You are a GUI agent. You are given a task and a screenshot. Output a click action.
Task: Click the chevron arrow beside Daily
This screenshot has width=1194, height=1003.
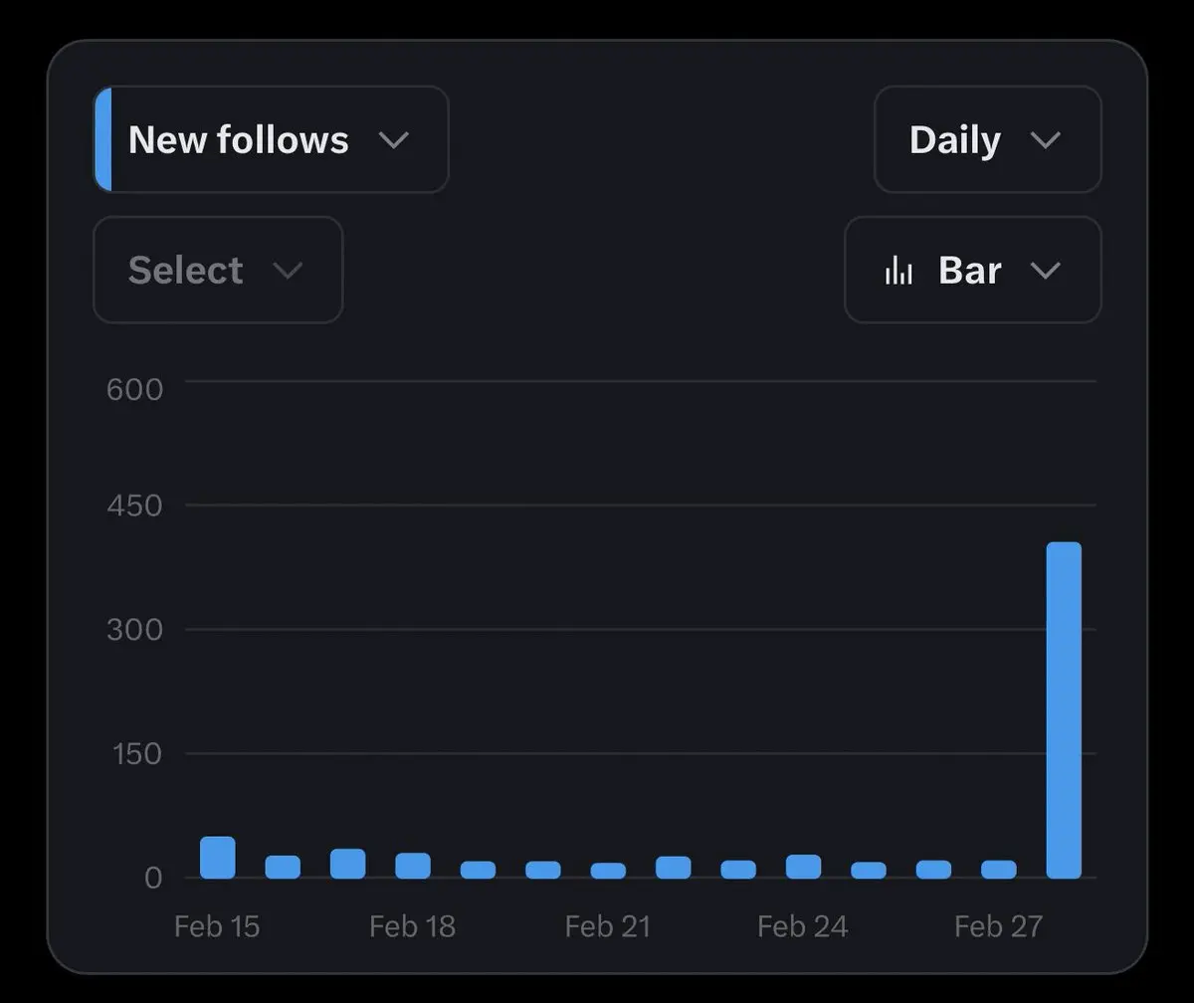coord(1045,139)
